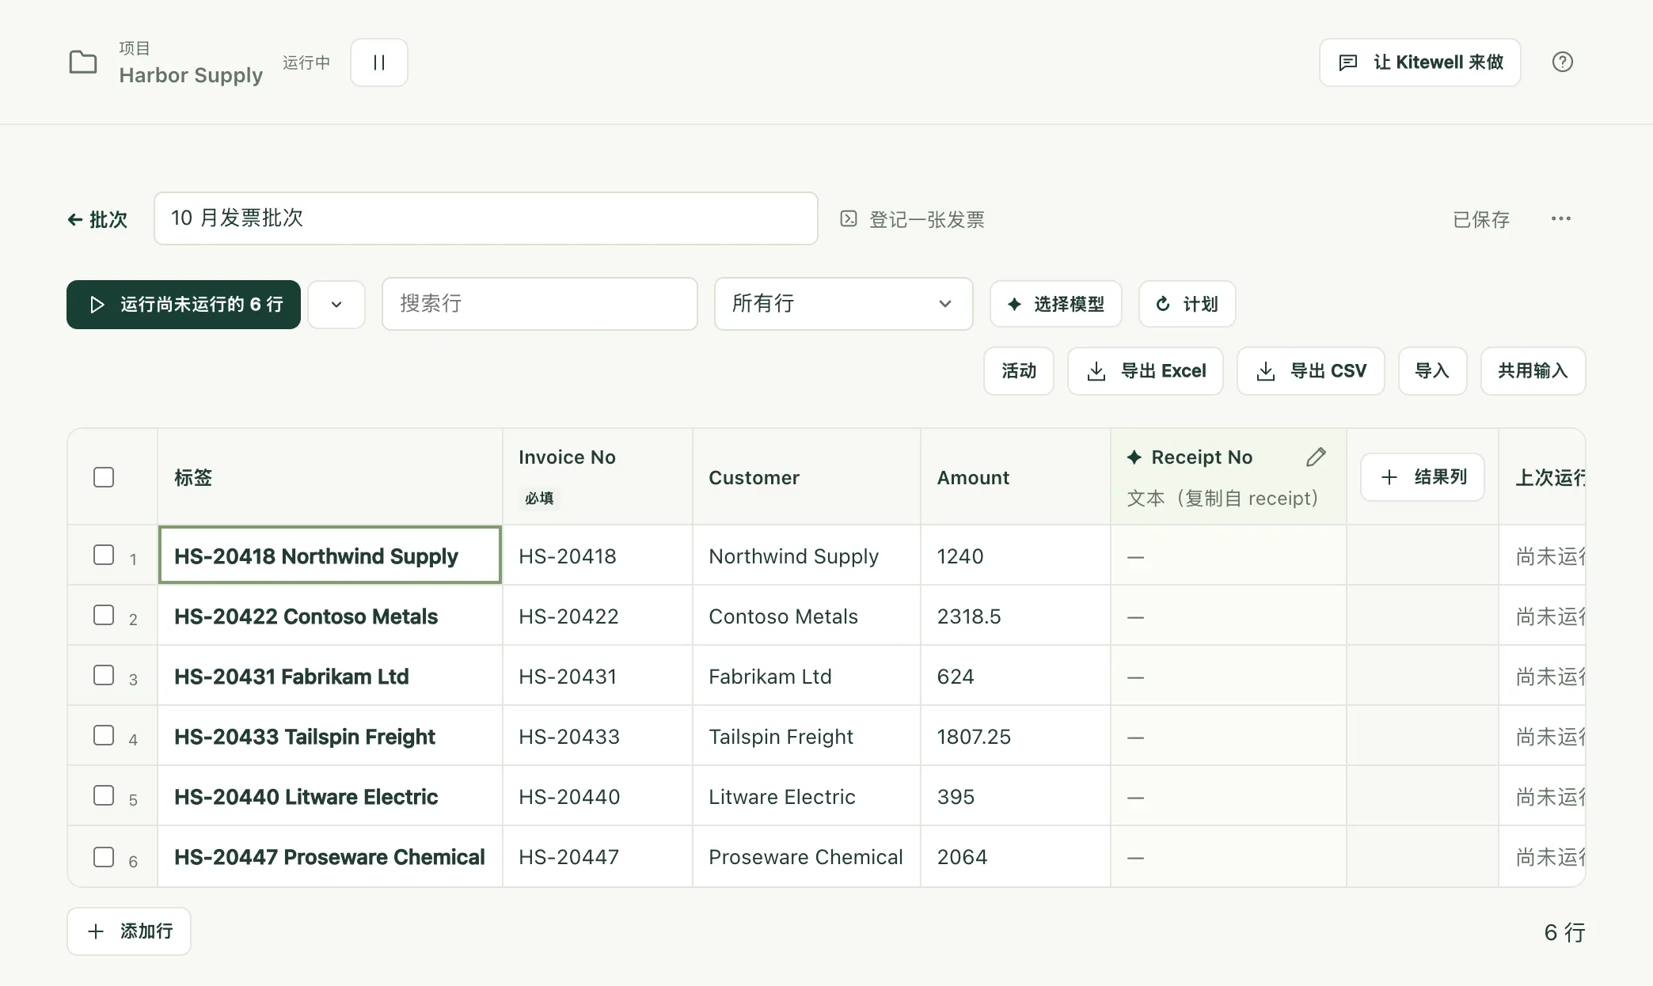
Task: Run the 6 unrun rows
Action: tap(184, 304)
